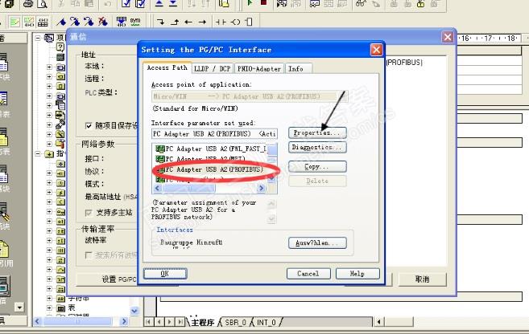
Task: Click the interface list horizontal scrollbar thumb
Action: (189, 189)
